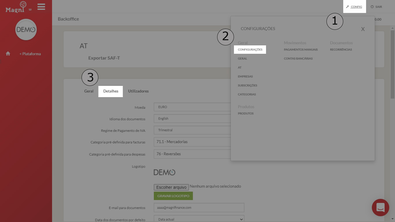The height and width of the screenshot is (222, 395).
Task: Open the DEMO company avatar
Action: pos(26,29)
